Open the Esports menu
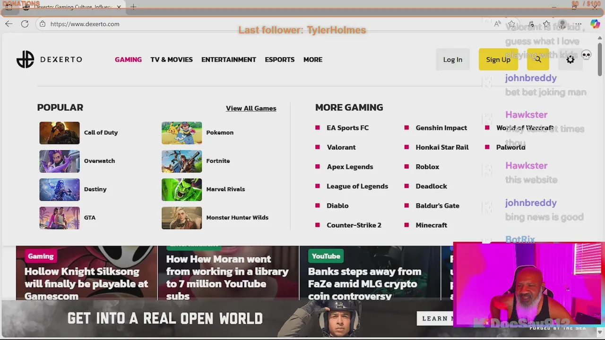Image resolution: width=605 pixels, height=340 pixels. (280, 59)
